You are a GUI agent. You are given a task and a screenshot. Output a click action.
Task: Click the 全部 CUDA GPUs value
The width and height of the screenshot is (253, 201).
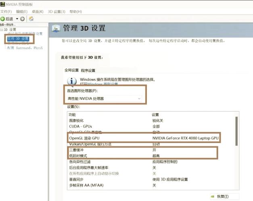(156, 126)
